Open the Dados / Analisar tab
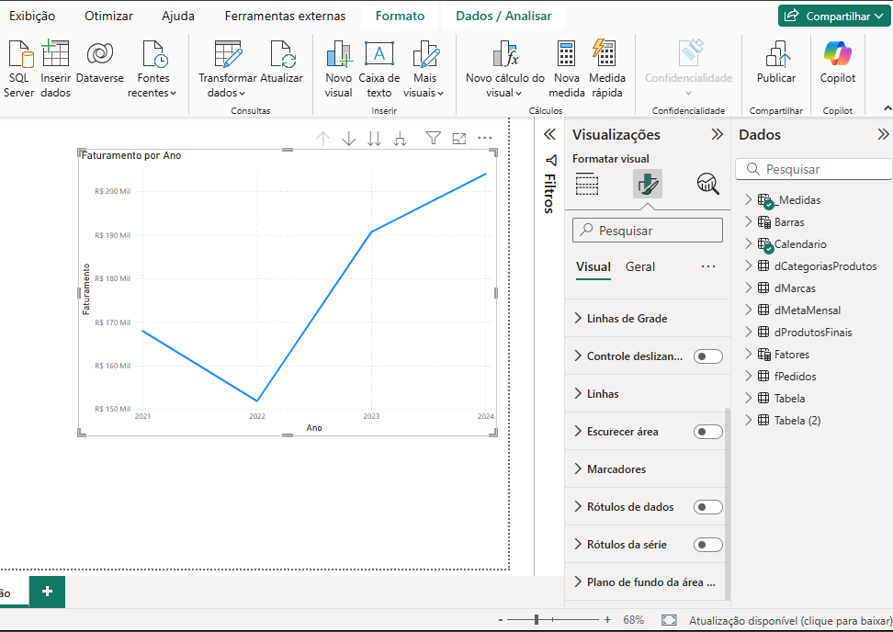The height and width of the screenshot is (632, 893). point(503,16)
